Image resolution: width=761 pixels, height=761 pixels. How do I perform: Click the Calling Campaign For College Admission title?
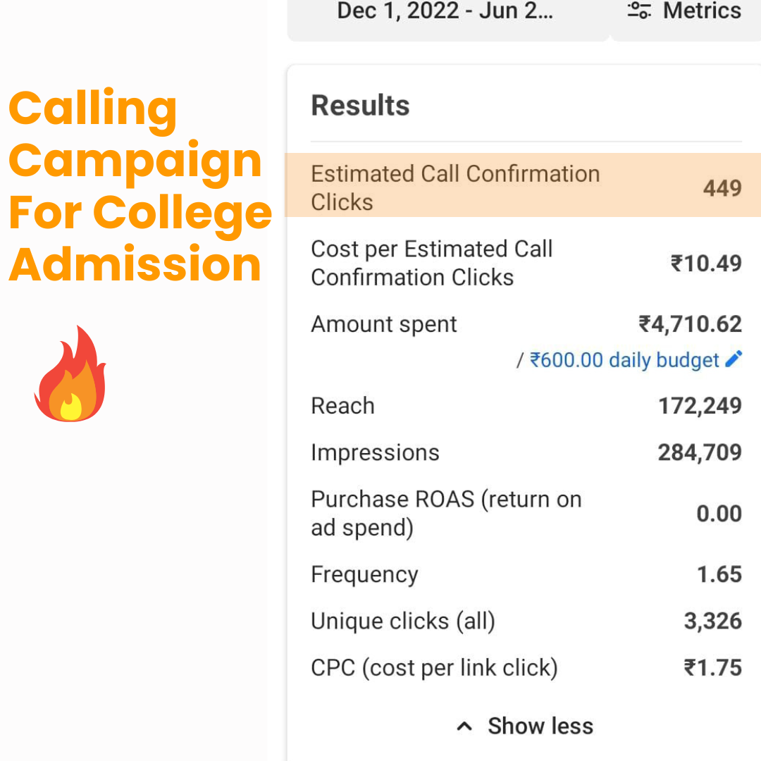point(140,185)
